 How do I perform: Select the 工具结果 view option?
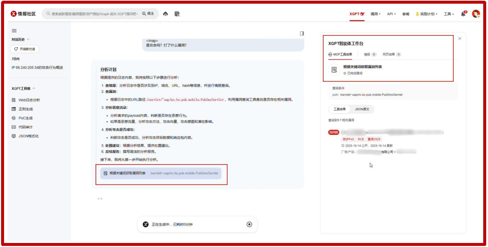(339, 109)
